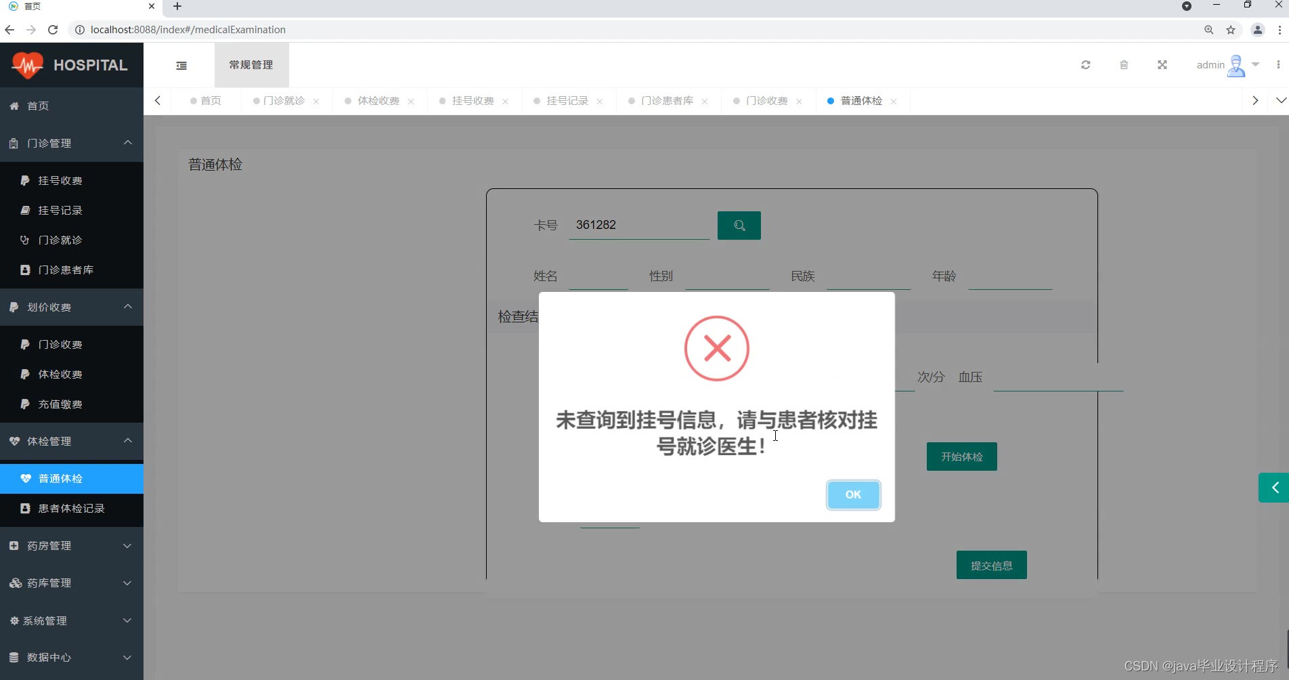The height and width of the screenshot is (680, 1289).
Task: Click the right tab navigation arrow
Action: 1255,101
